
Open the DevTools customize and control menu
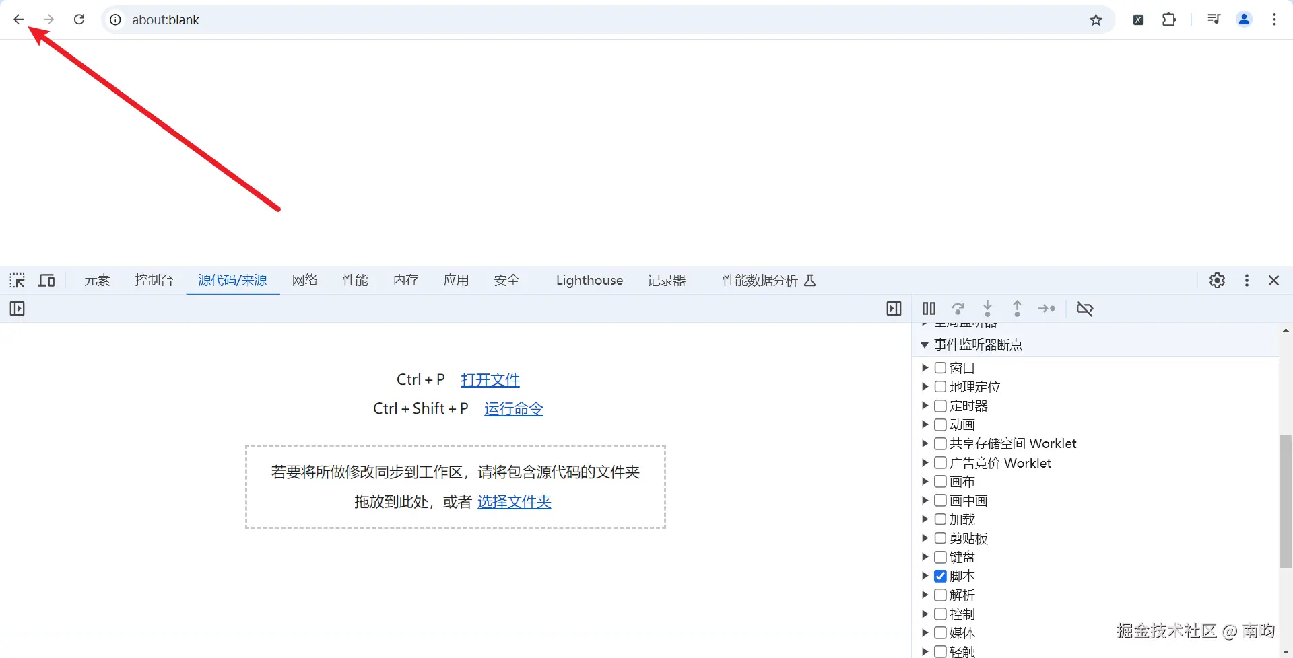tap(1247, 280)
